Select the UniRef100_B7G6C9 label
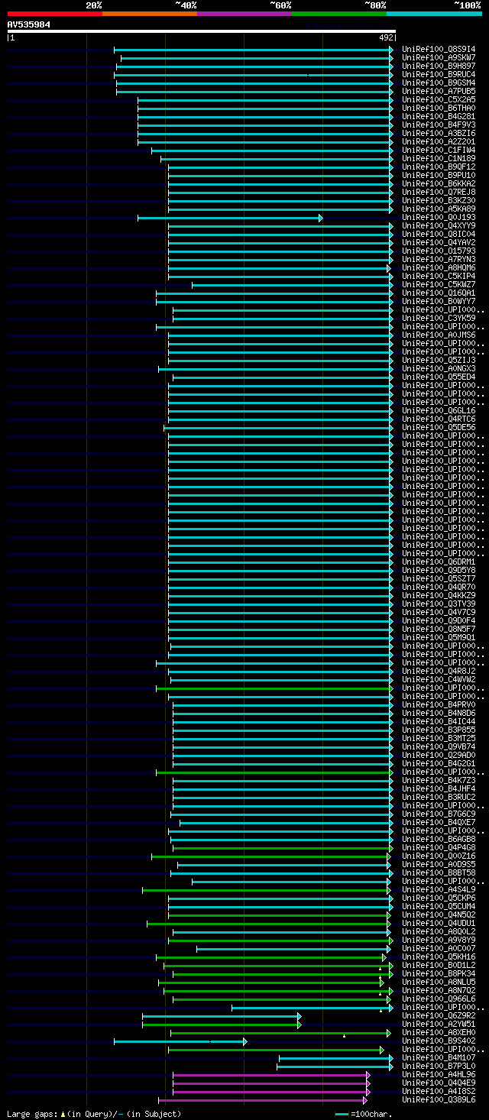489x1120 pixels. 439,814
